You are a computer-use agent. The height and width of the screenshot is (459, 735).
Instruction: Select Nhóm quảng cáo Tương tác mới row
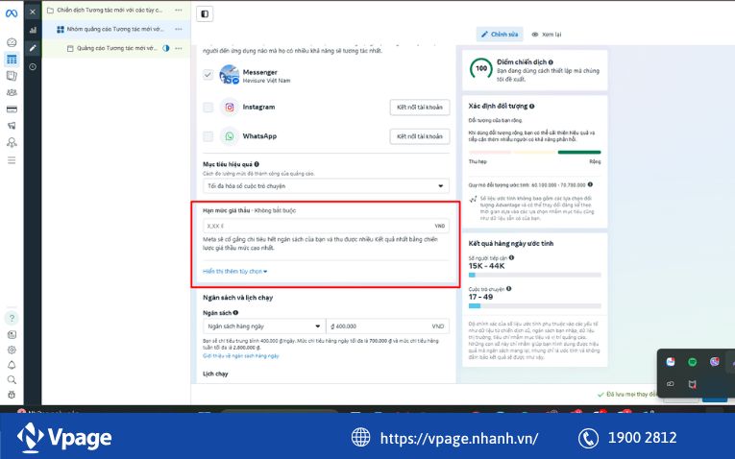click(116, 29)
